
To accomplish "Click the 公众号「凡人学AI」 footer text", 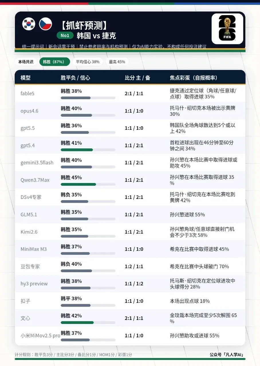I will coord(227,355).
